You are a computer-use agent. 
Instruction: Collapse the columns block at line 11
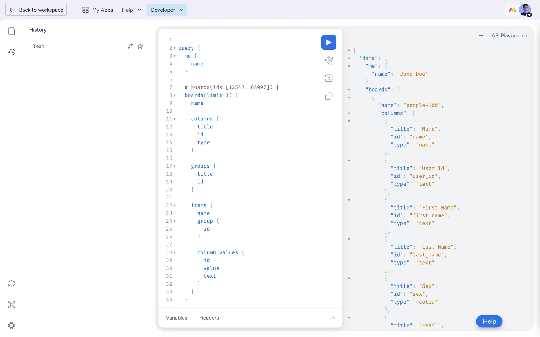click(175, 119)
